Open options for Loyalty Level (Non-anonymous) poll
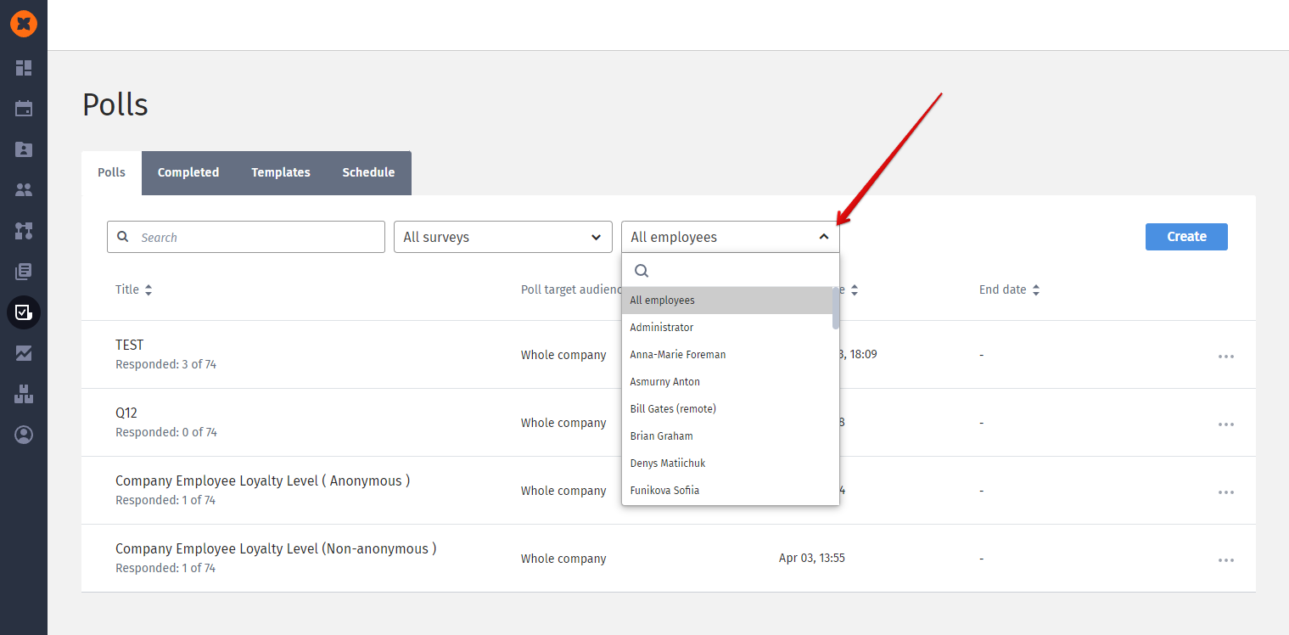The width and height of the screenshot is (1289, 635). 1226,560
